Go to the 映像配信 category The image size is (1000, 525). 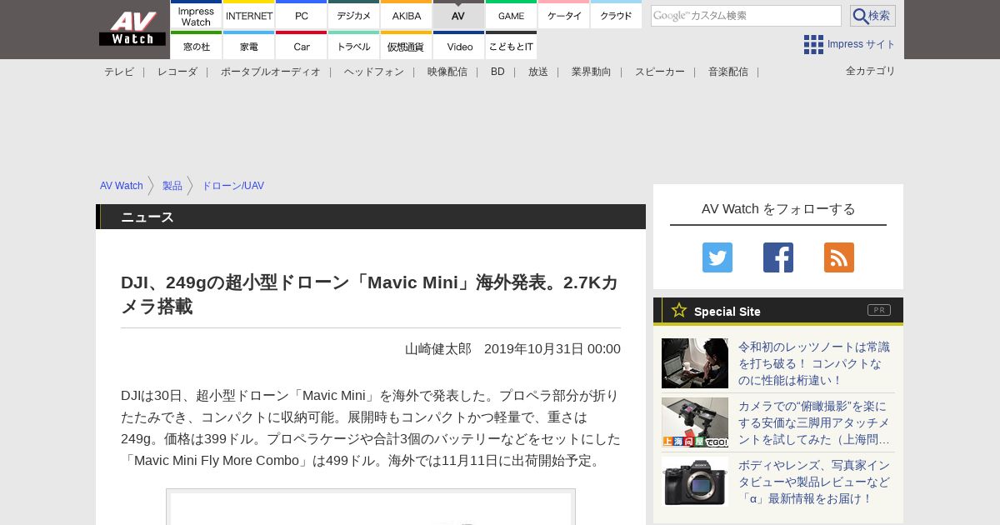pyautogui.click(x=447, y=72)
